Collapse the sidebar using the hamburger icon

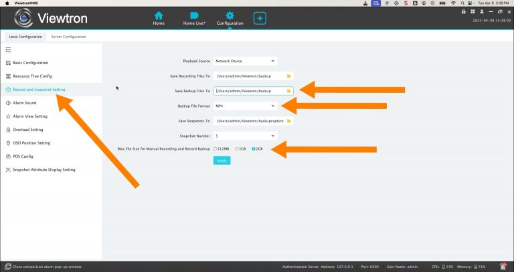(8, 49)
